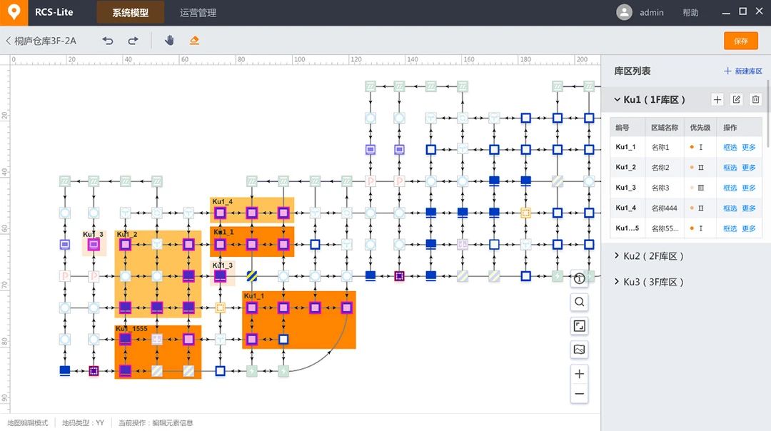
Task: Open the map search magnifier tool
Action: click(580, 303)
